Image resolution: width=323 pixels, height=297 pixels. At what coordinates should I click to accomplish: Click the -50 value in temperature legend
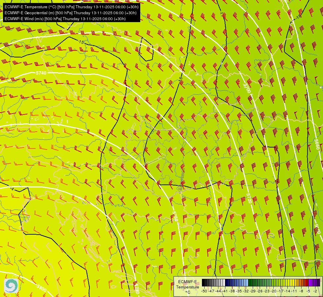204,291
